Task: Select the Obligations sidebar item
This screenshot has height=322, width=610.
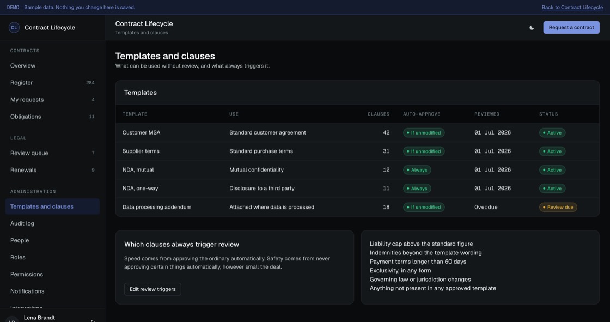Action: pyautogui.click(x=52, y=117)
